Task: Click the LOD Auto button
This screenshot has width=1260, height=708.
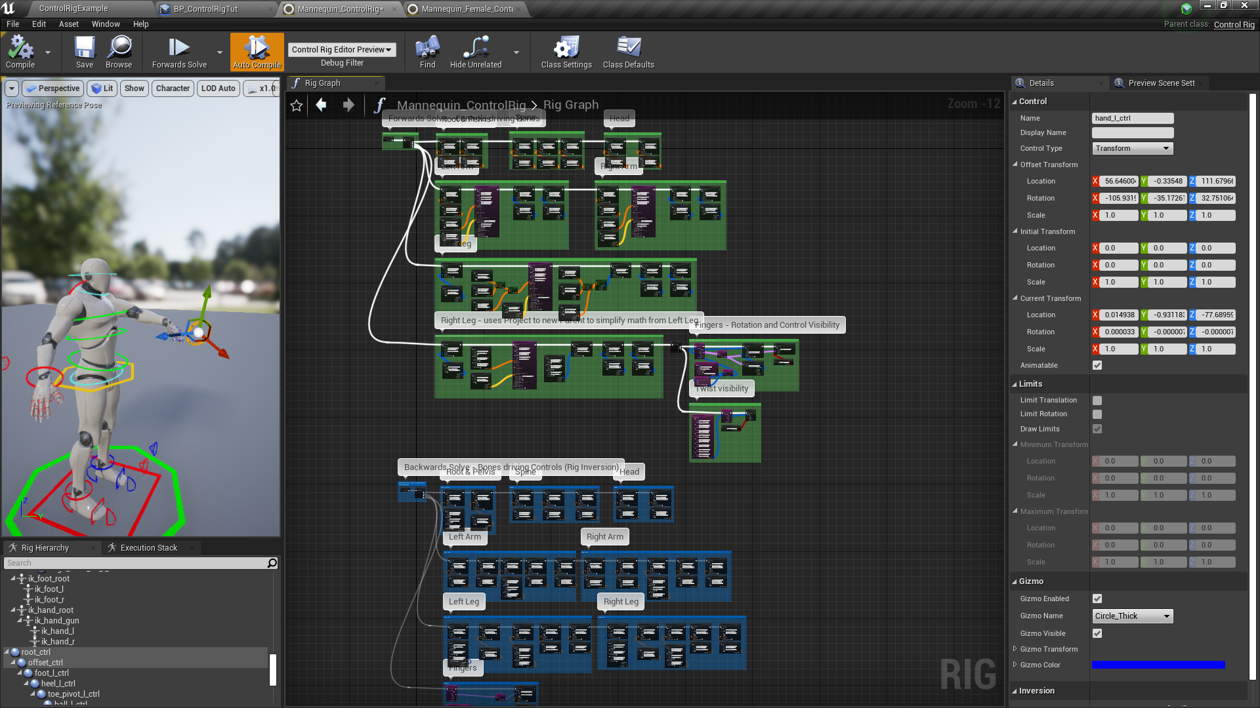Action: pyautogui.click(x=218, y=88)
